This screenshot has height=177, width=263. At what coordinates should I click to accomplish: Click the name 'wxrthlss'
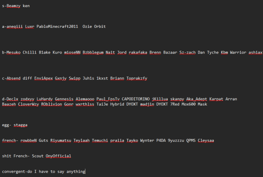85,104
